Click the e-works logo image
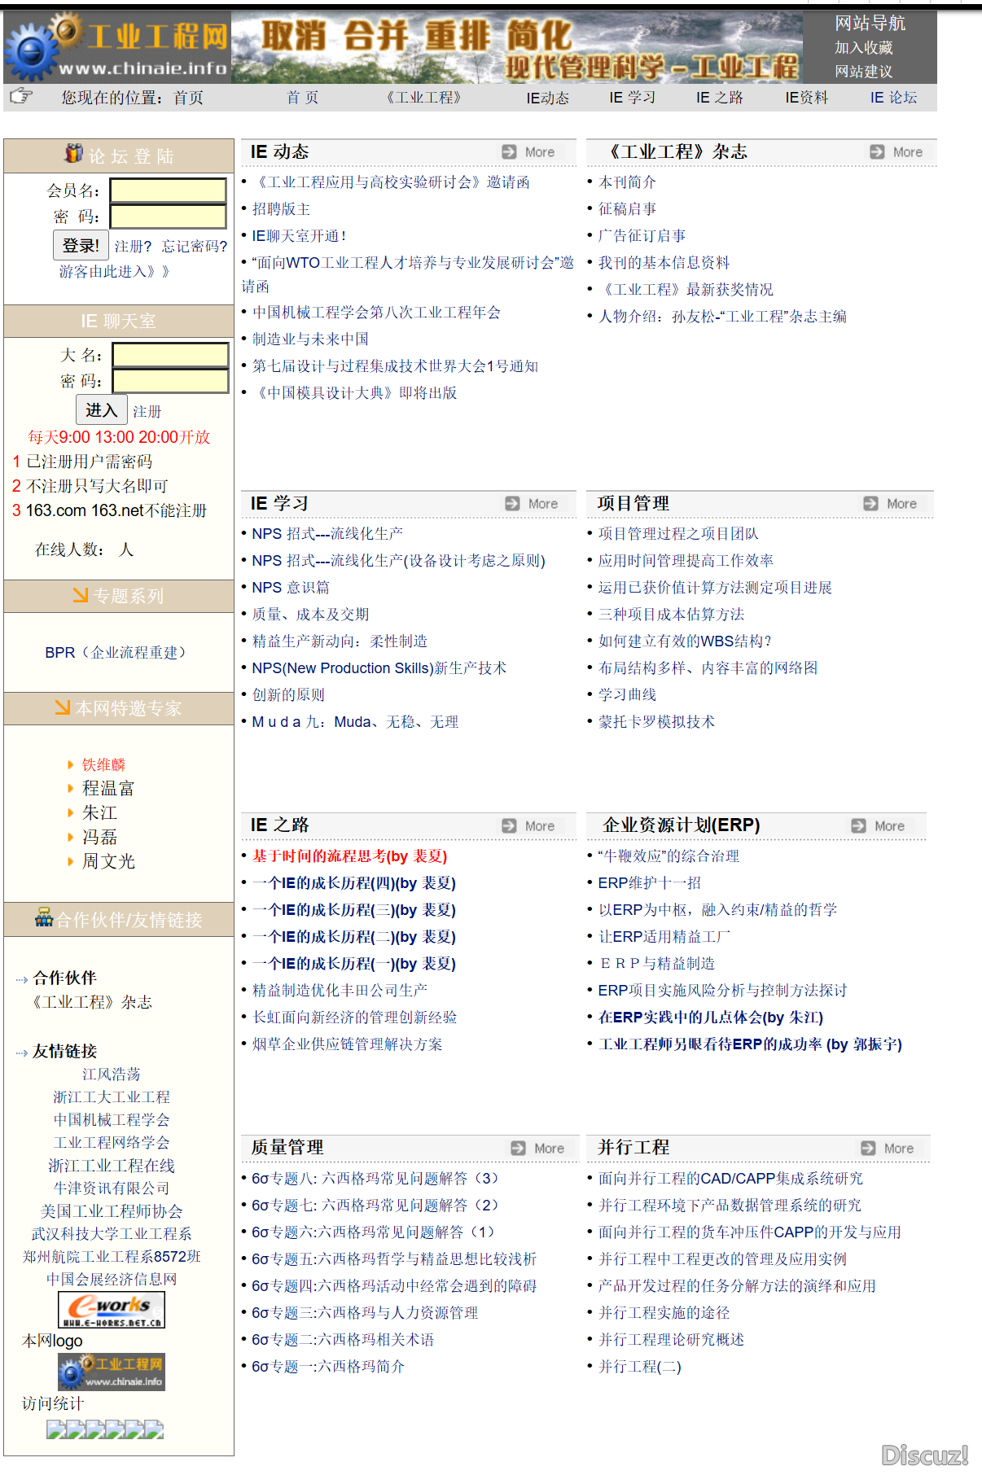This screenshot has height=1475, width=982. coord(112,1310)
